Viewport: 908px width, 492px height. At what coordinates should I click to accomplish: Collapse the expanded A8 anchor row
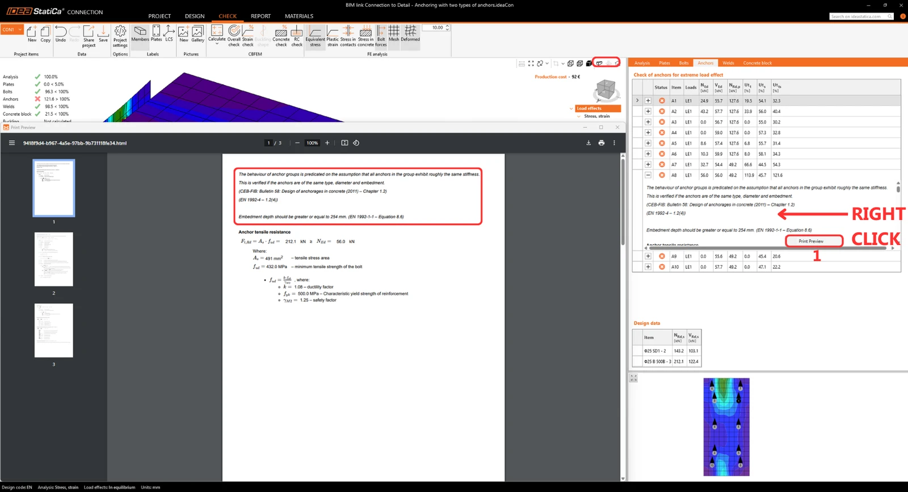(648, 175)
